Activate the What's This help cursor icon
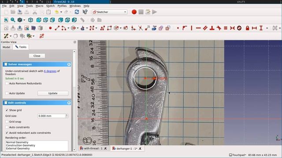 tap(85, 12)
